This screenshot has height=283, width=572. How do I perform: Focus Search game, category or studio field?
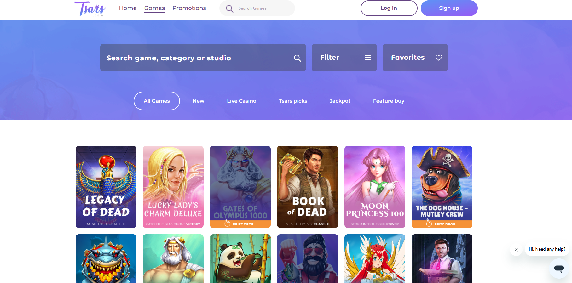203,58
